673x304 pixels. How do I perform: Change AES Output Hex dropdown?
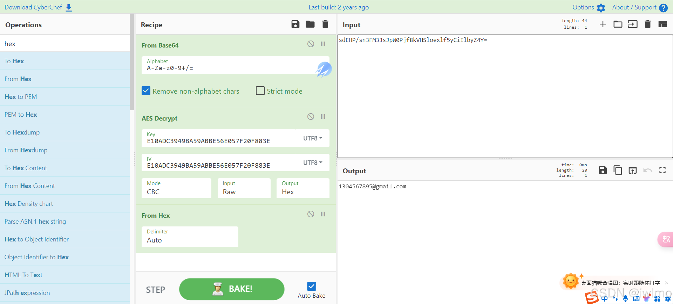(x=303, y=188)
